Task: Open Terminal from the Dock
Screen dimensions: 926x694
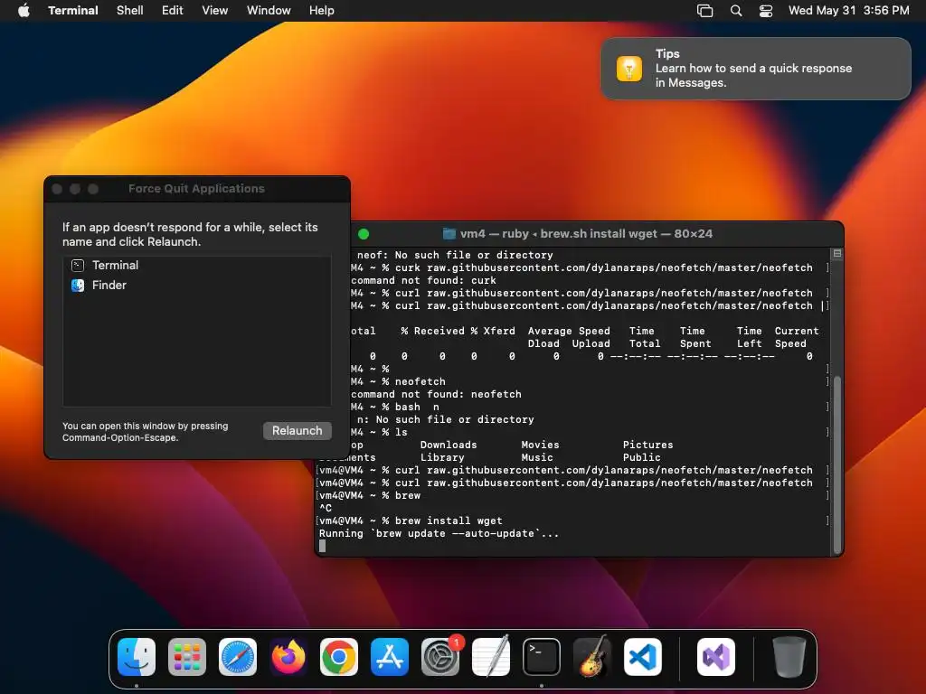Action: (542, 657)
